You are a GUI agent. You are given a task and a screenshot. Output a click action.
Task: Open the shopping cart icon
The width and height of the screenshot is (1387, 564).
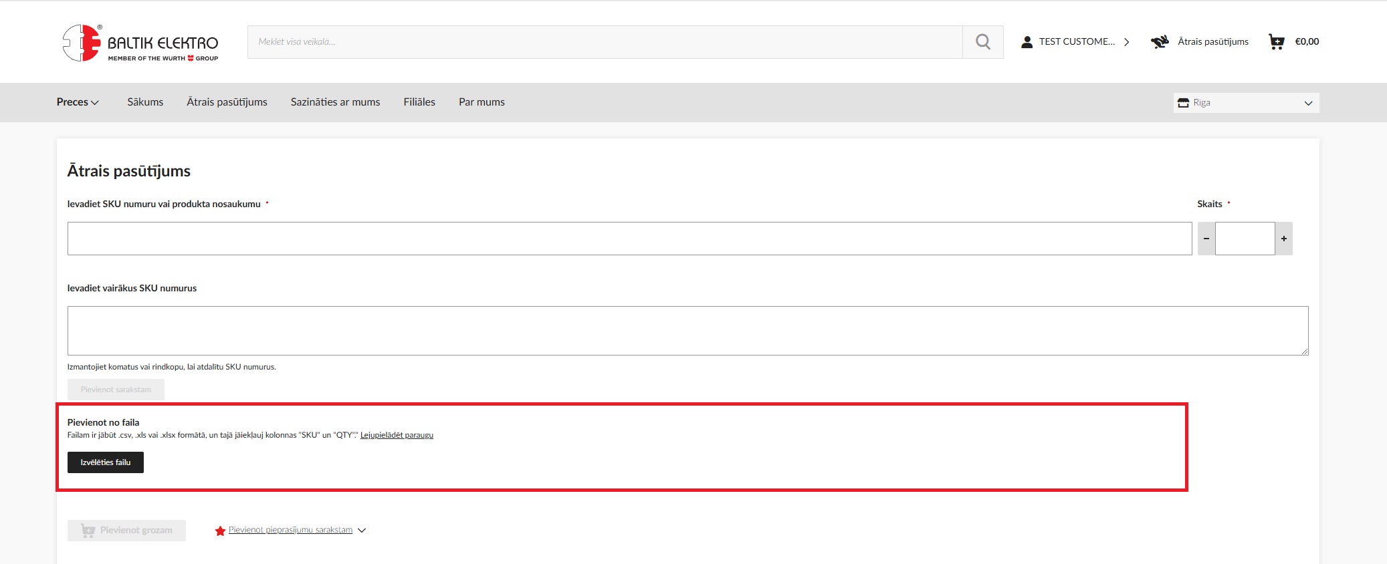click(x=1276, y=42)
